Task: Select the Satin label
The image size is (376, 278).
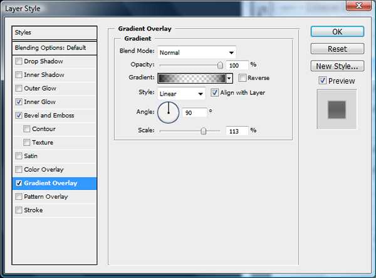Action: 31,156
